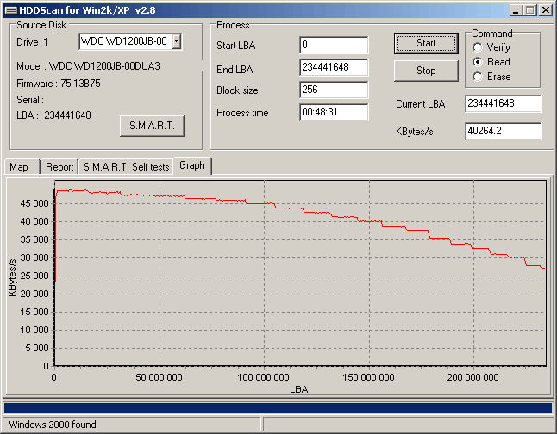Click the S.M.A.R.T. button
Screen dimensions: 557x434
click(152, 126)
